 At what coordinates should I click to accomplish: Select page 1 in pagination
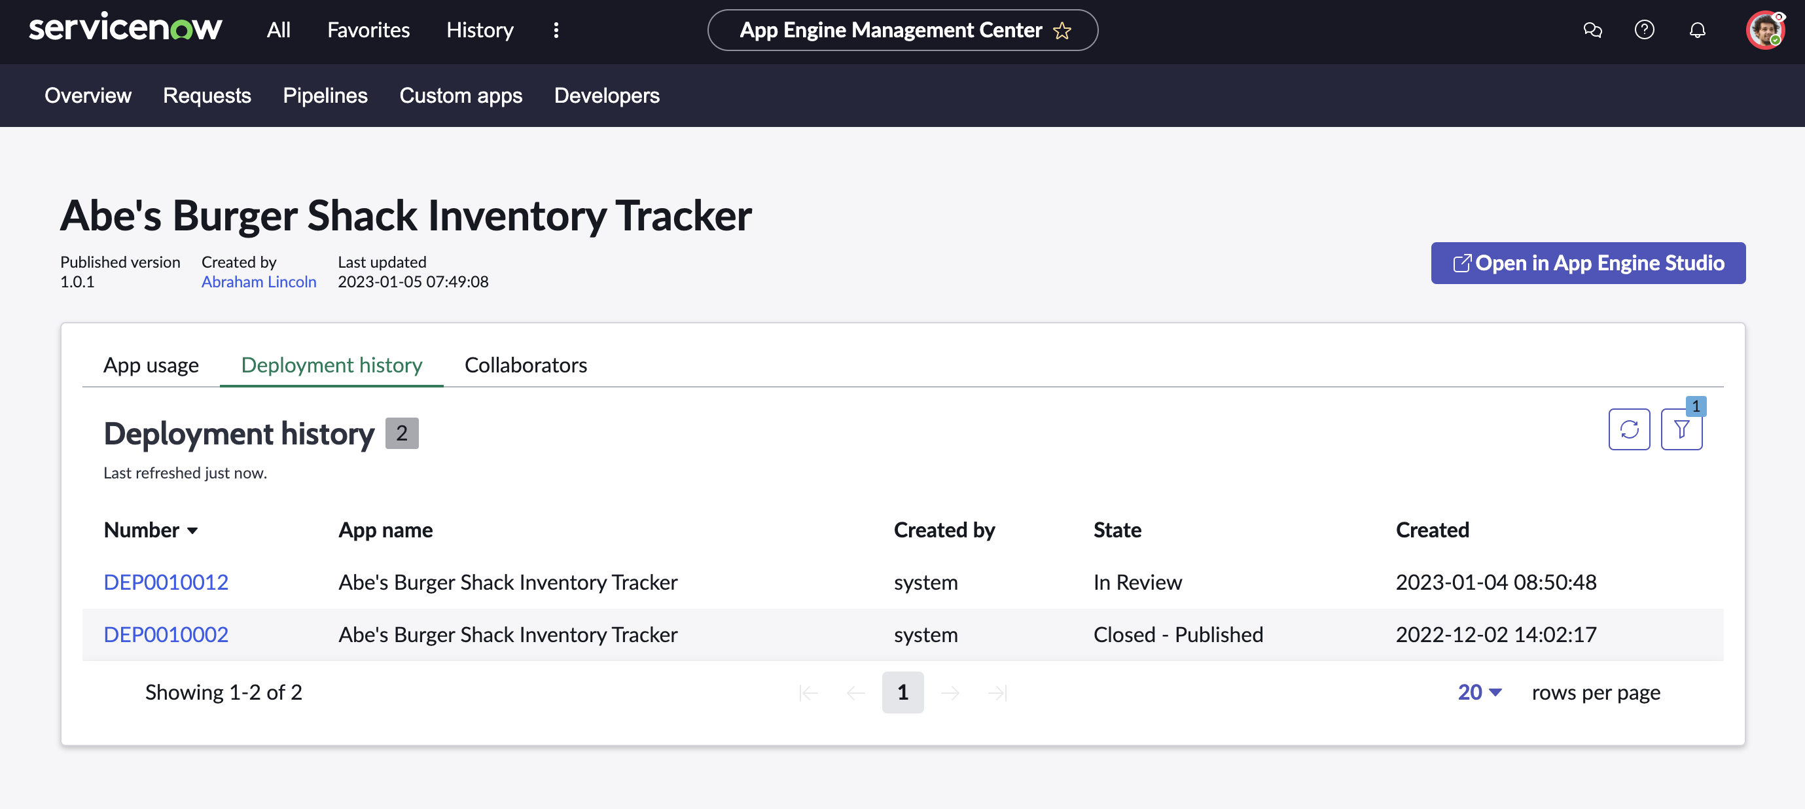pos(902,692)
